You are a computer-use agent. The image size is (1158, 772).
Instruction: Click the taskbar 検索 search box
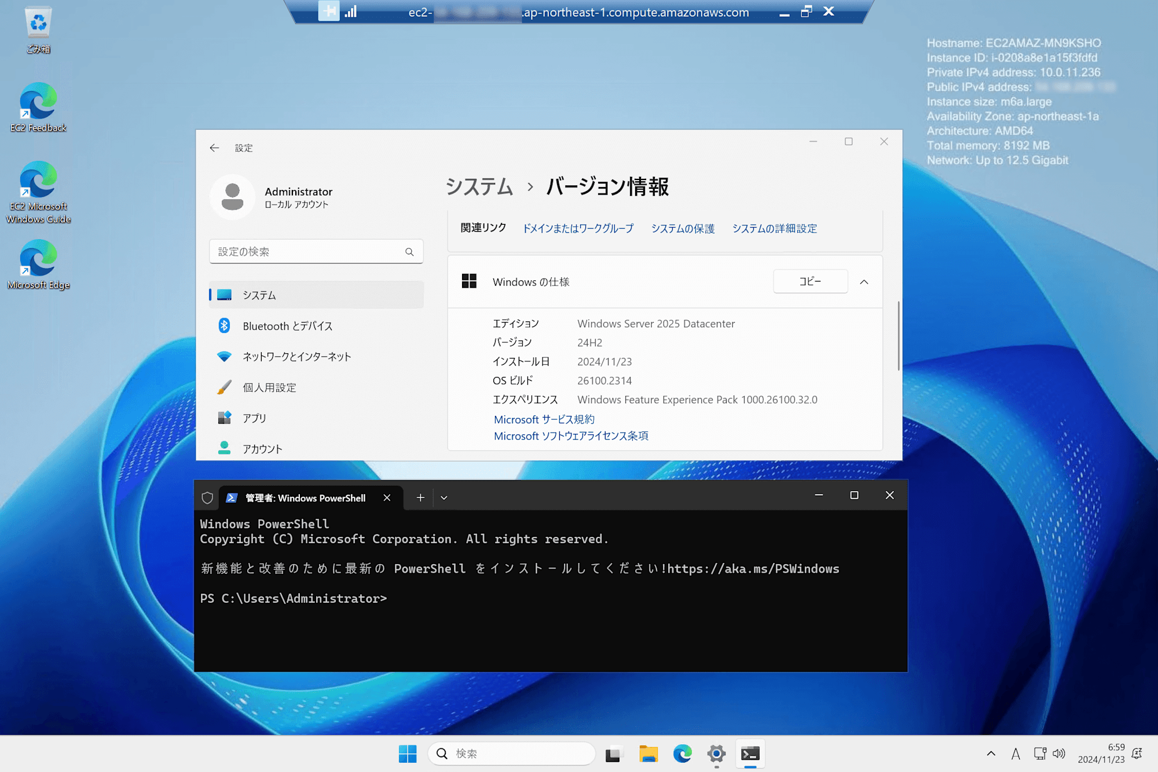[x=512, y=753]
